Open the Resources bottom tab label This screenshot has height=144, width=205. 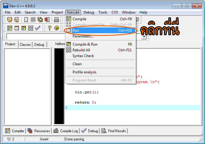[42, 131]
